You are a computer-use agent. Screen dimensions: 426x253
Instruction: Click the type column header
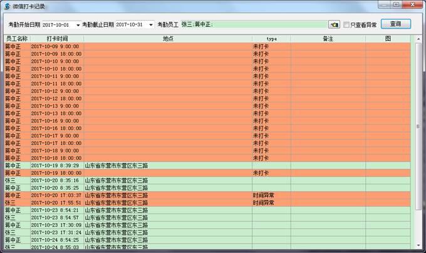[x=271, y=39]
